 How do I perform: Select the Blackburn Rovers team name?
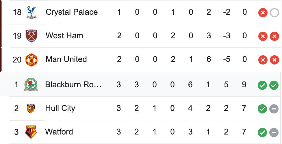73,85
